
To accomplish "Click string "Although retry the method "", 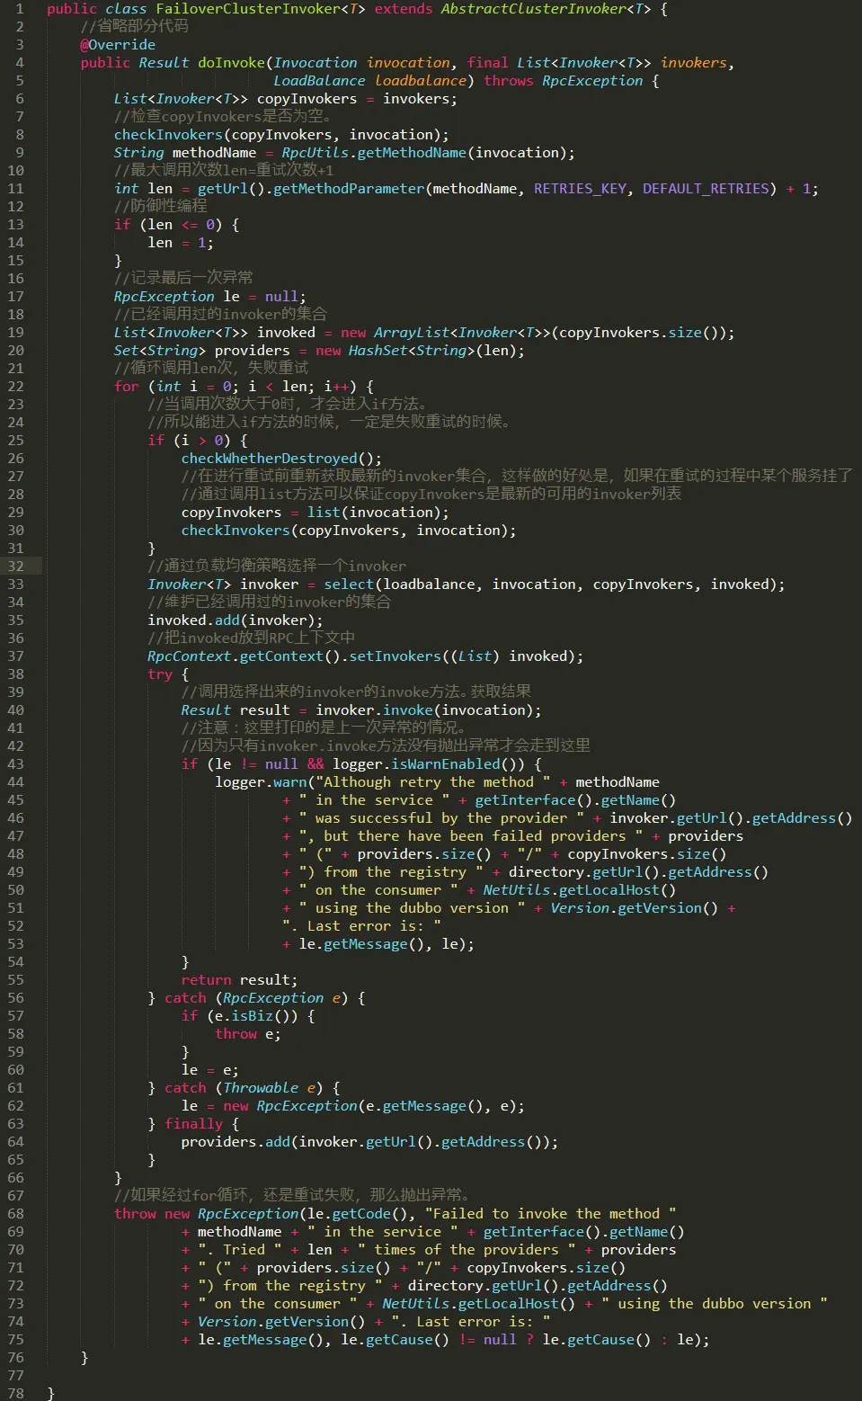I will pyautogui.click(x=433, y=782).
